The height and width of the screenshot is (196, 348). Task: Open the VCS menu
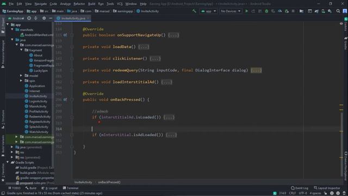click(x=120, y=4)
